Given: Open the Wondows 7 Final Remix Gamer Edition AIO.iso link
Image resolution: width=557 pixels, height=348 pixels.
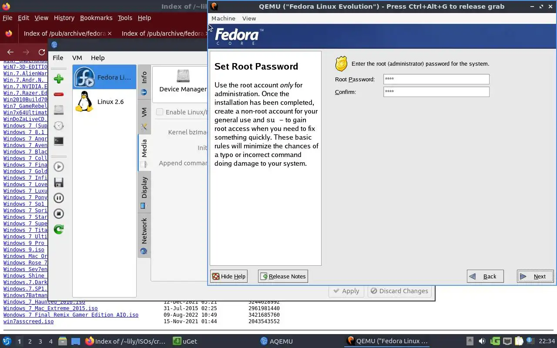Looking at the screenshot, I should tap(71, 315).
